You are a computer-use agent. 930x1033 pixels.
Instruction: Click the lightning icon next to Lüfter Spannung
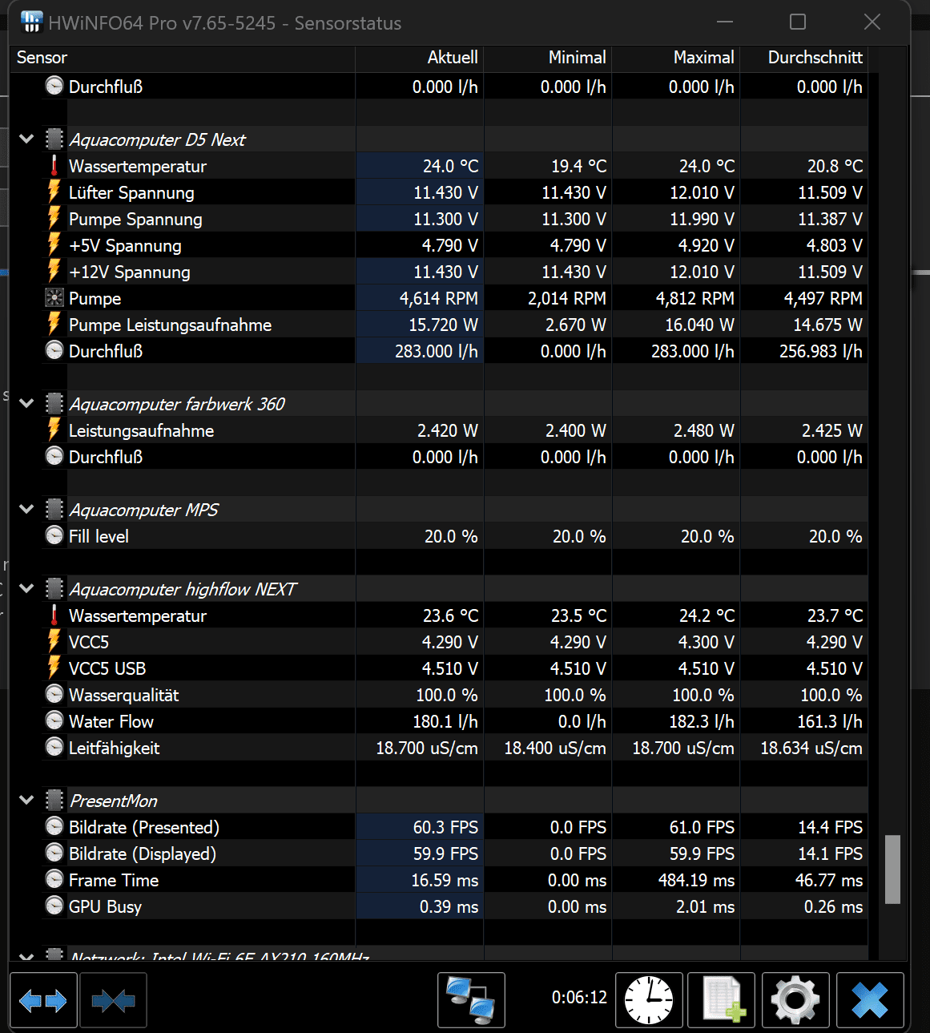point(54,192)
